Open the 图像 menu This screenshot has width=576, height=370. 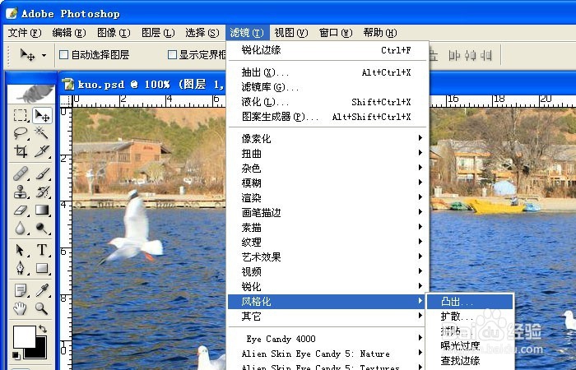click(114, 33)
